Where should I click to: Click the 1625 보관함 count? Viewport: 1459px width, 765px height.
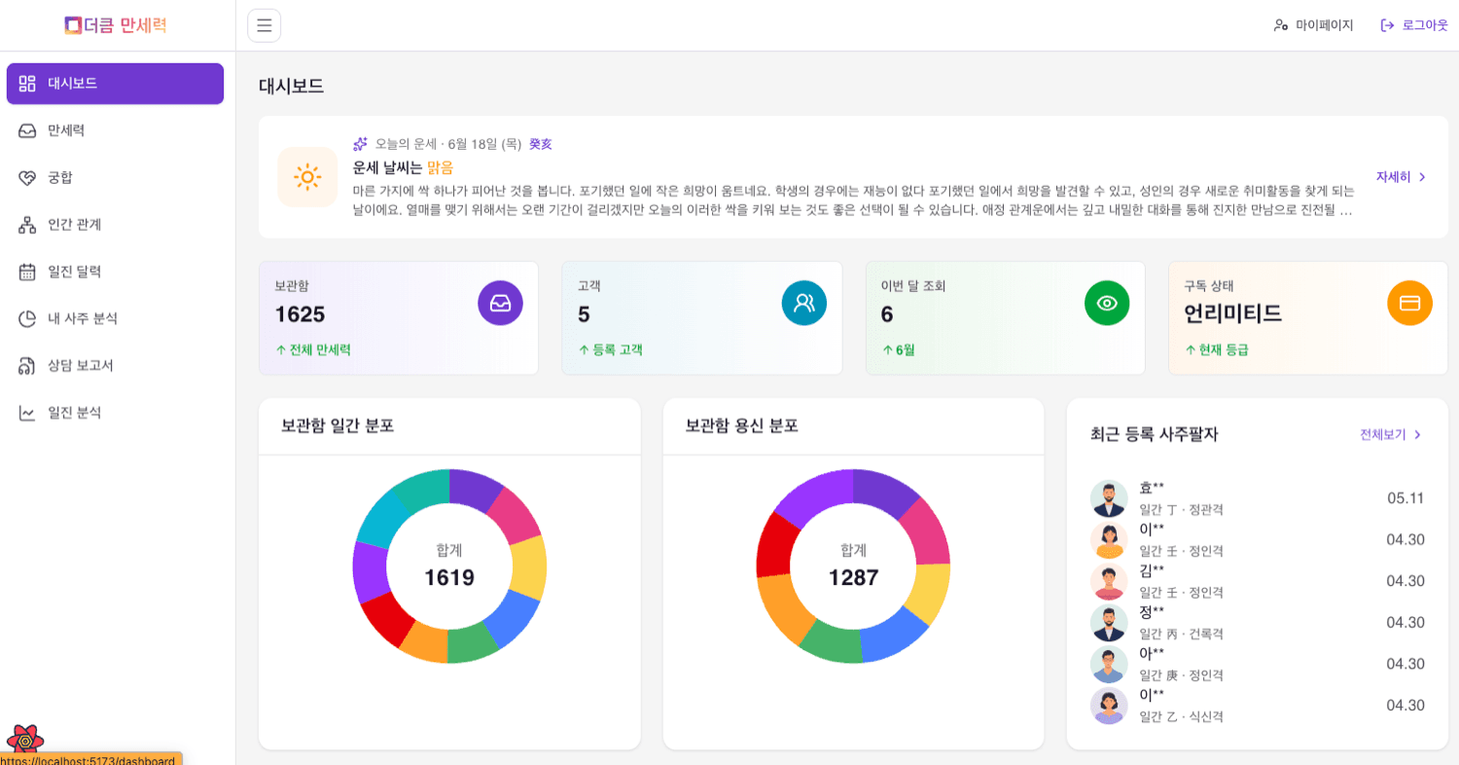(x=300, y=314)
